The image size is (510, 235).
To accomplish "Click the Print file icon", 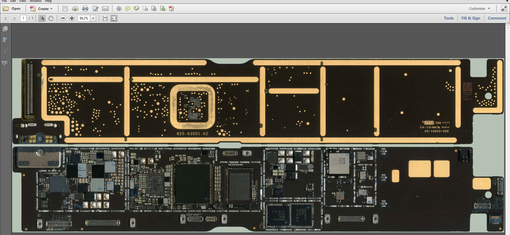I will (x=85, y=9).
